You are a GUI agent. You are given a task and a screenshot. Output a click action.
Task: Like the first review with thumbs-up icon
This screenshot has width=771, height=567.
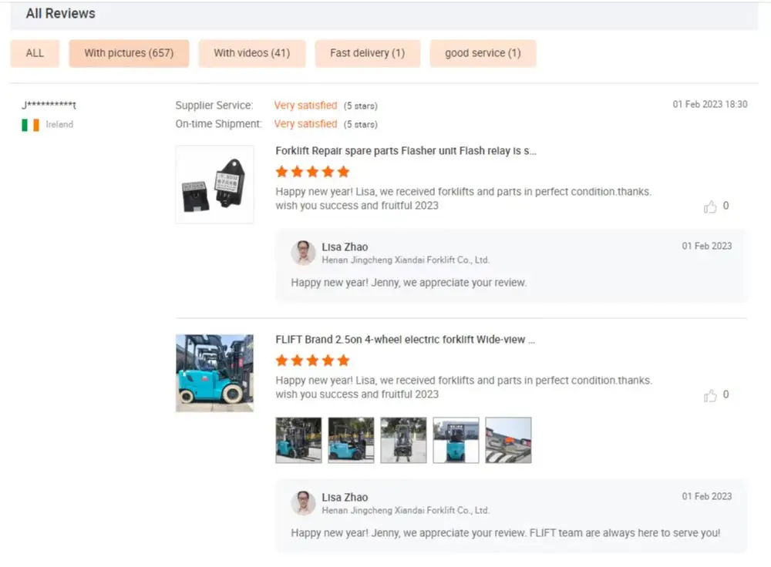pos(710,207)
